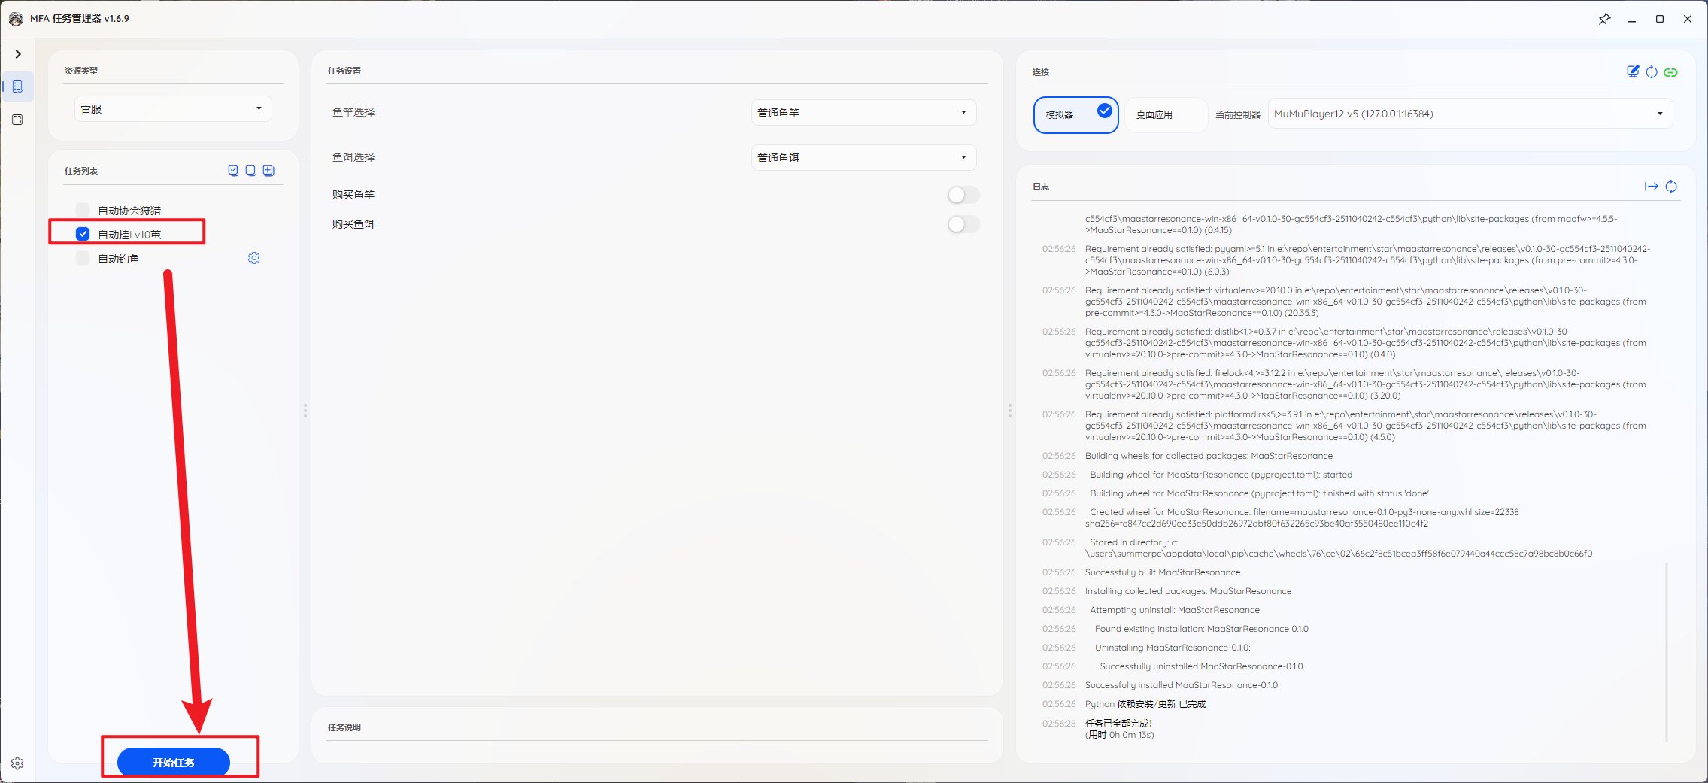
Task: Click the deselect-all tasks icon
Action: (x=250, y=171)
